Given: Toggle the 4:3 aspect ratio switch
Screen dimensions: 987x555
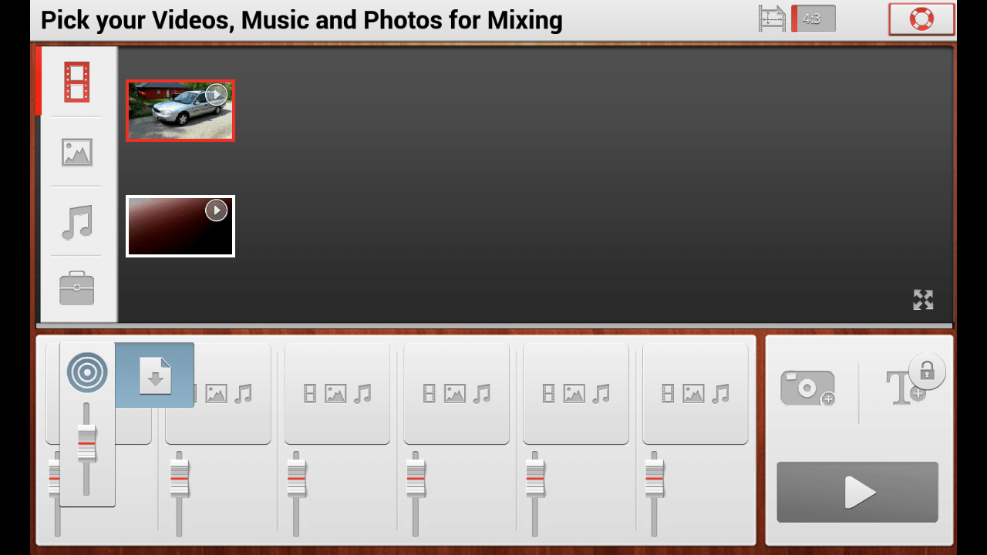Looking at the screenshot, I should pyautogui.click(x=813, y=19).
